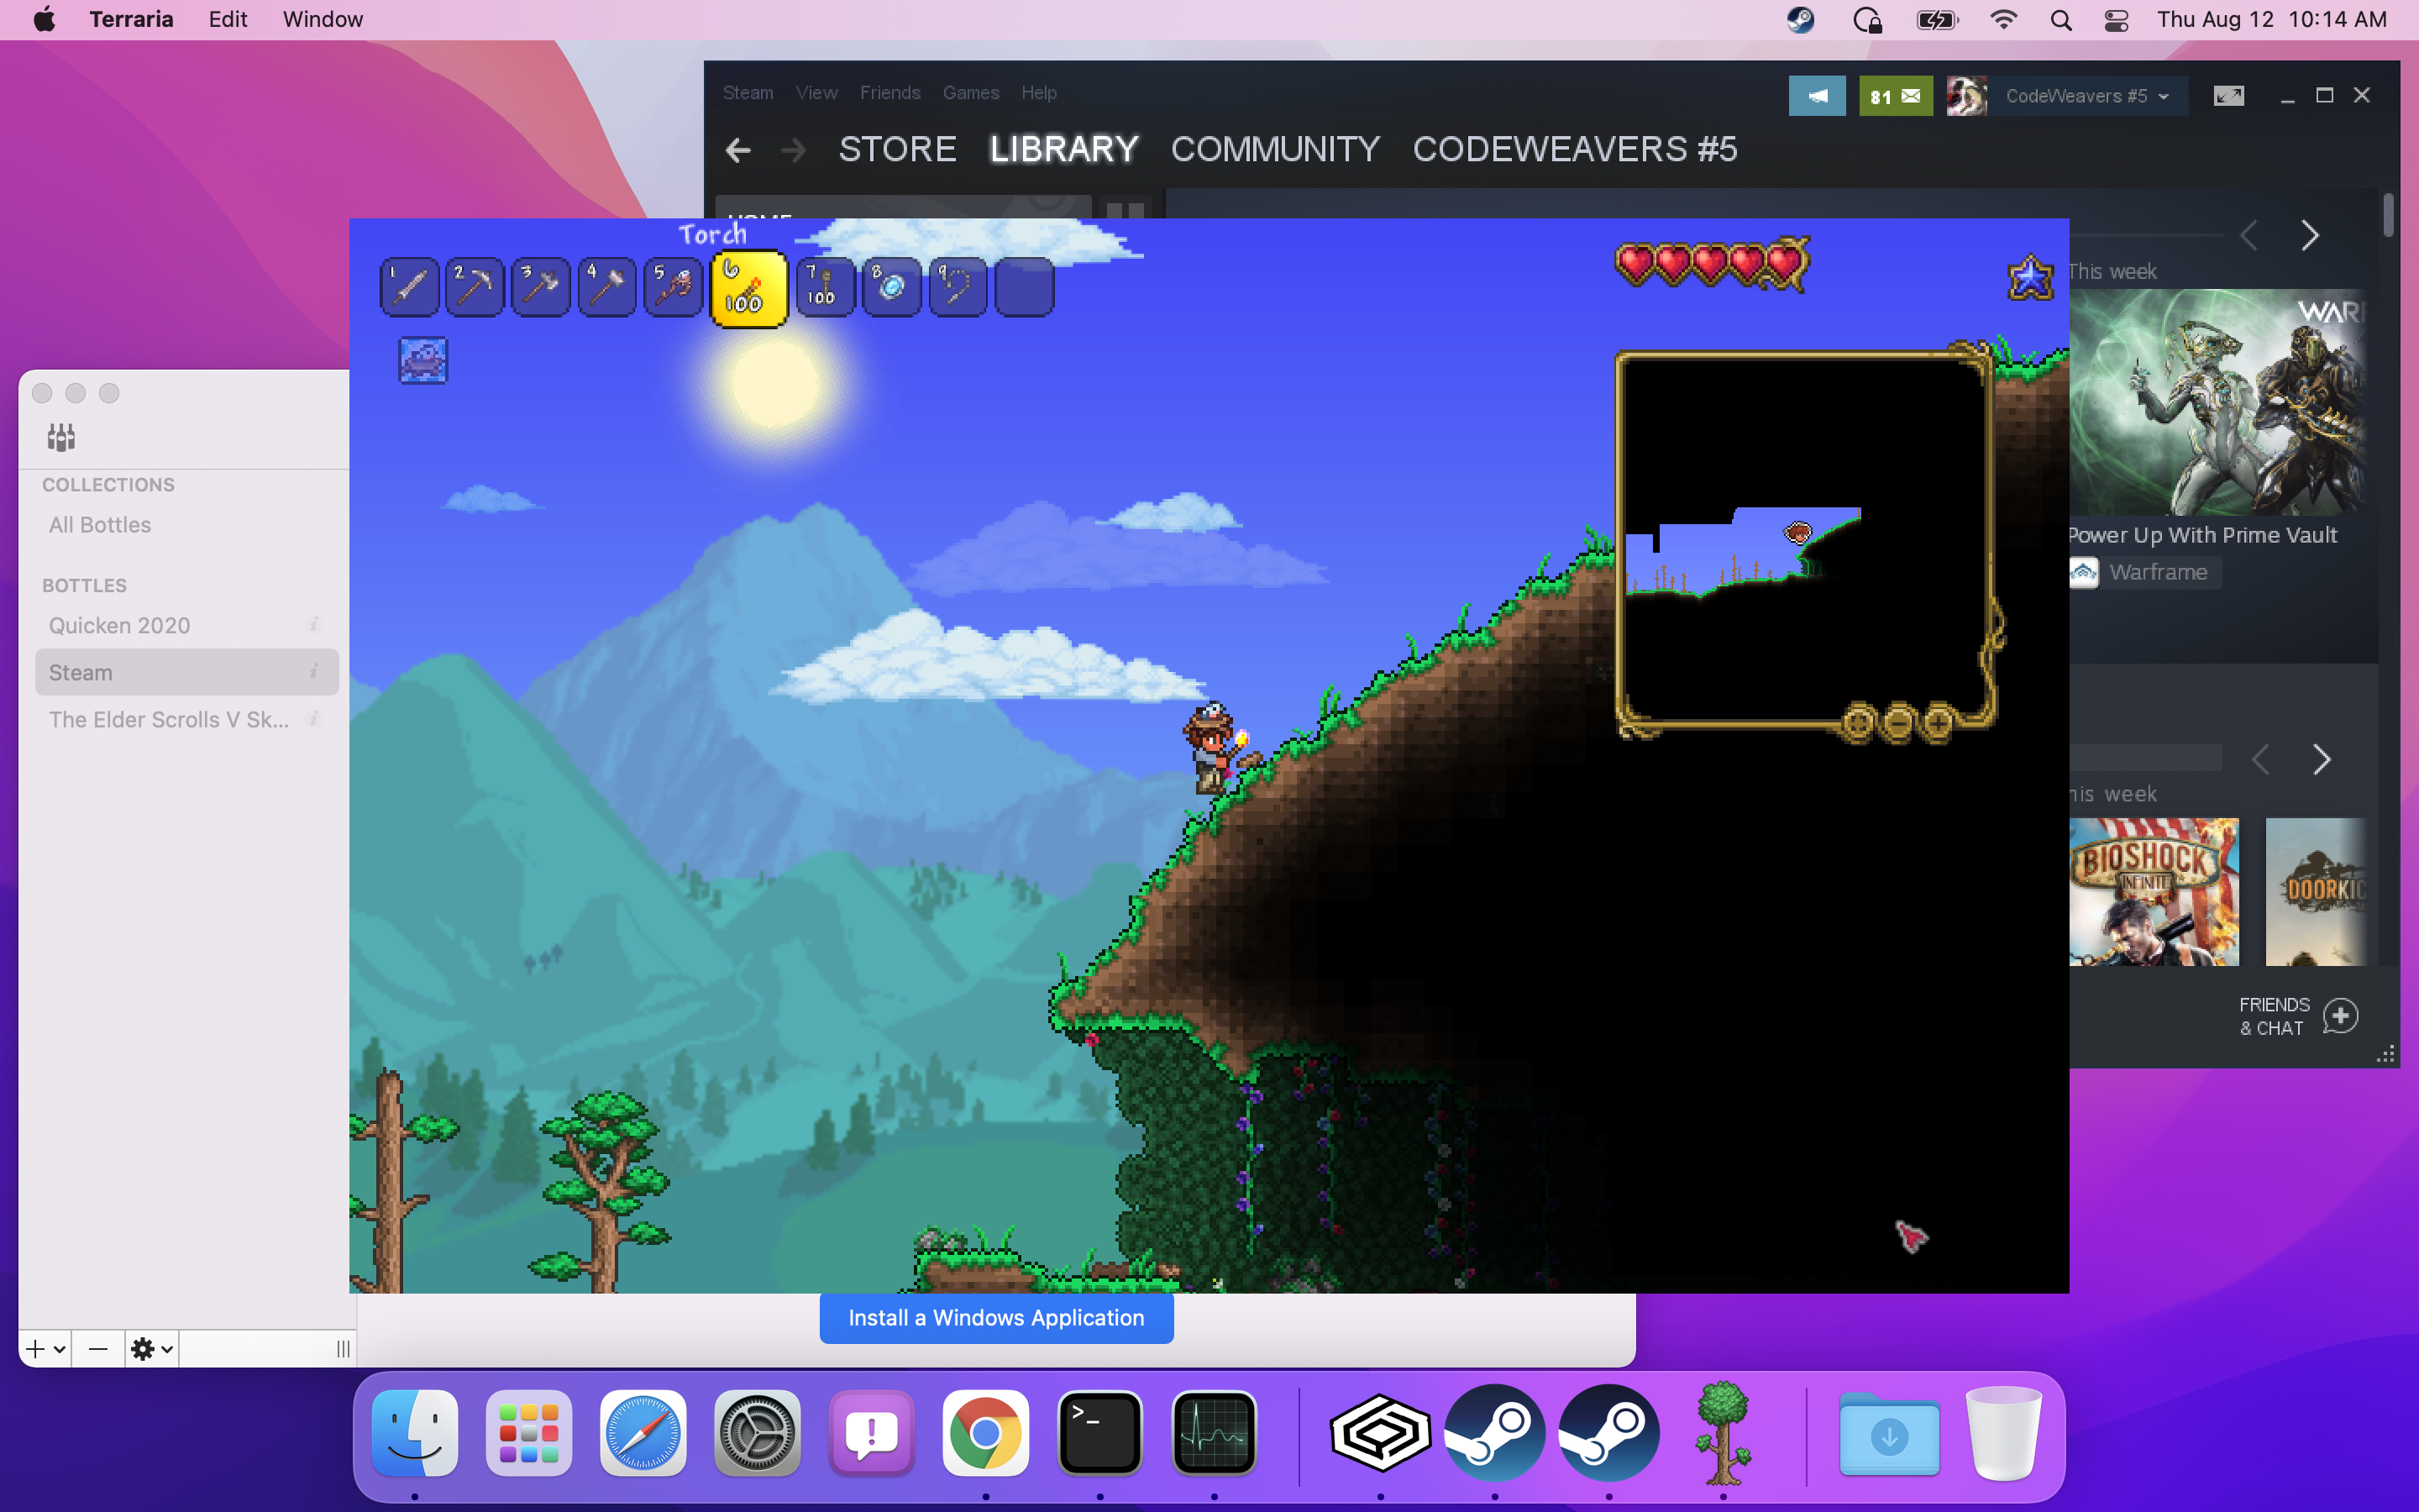This screenshot has height=1512, width=2419.
Task: Open the COMMUNITY tab in Steam
Action: tap(1273, 148)
